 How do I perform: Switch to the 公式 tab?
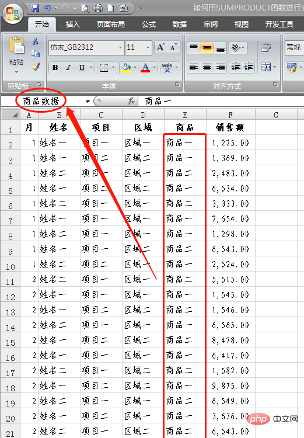pos(149,25)
